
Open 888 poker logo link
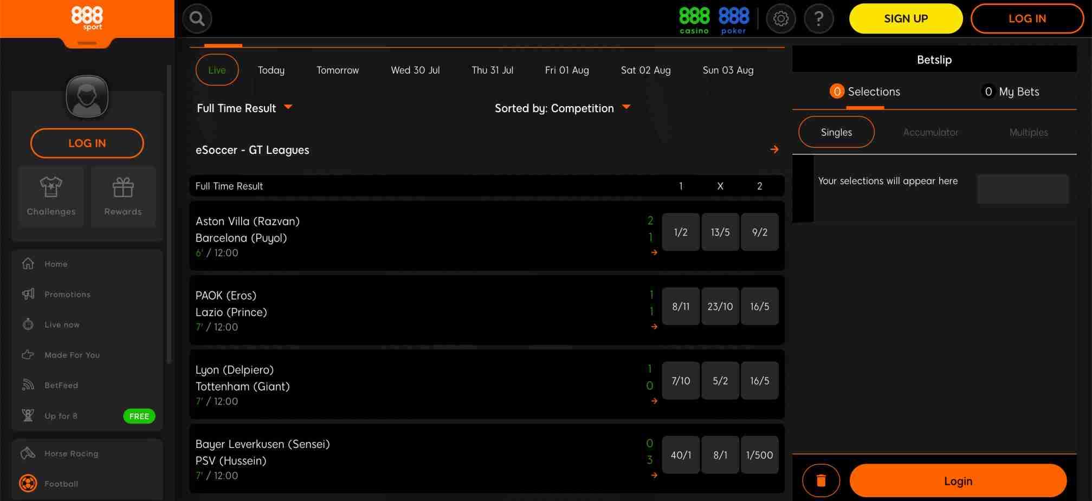[x=734, y=21]
